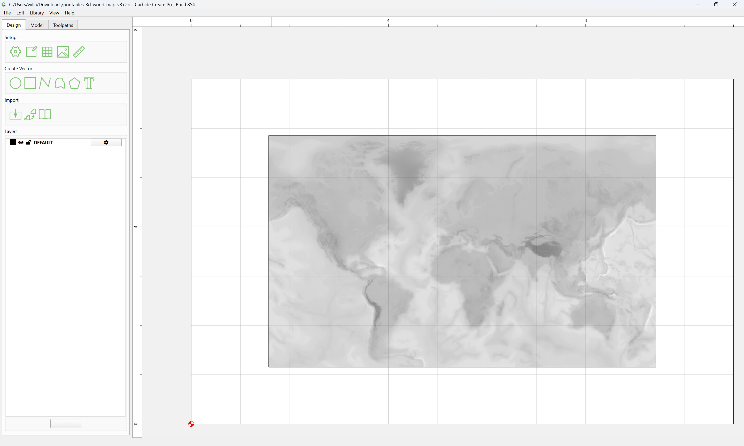The height and width of the screenshot is (446, 744).
Task: Click the Import file icon
Action: (15, 115)
